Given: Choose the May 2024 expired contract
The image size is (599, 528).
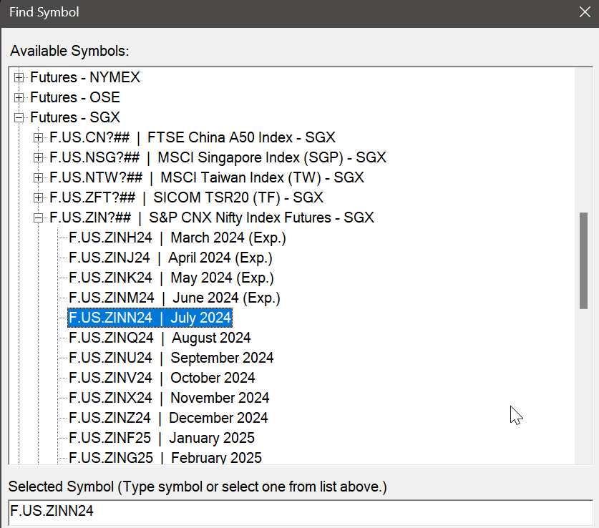Looking at the screenshot, I should pyautogui.click(x=171, y=278).
